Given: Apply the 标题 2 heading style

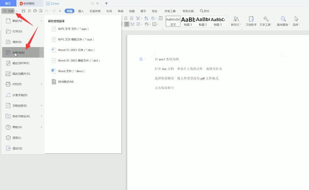Looking at the screenshot, I should click(203, 21).
